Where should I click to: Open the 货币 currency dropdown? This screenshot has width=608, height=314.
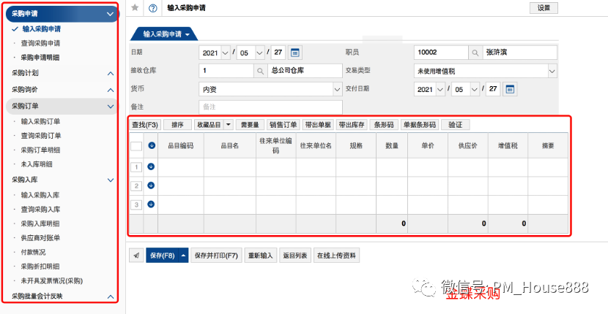(269, 89)
